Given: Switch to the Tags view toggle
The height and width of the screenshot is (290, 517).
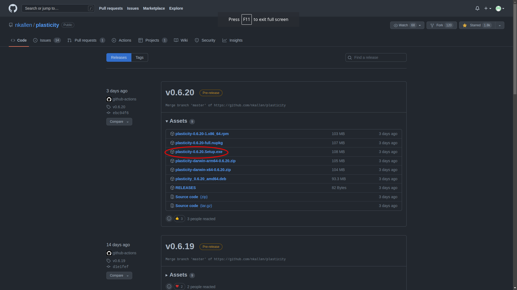Looking at the screenshot, I should click(x=139, y=57).
